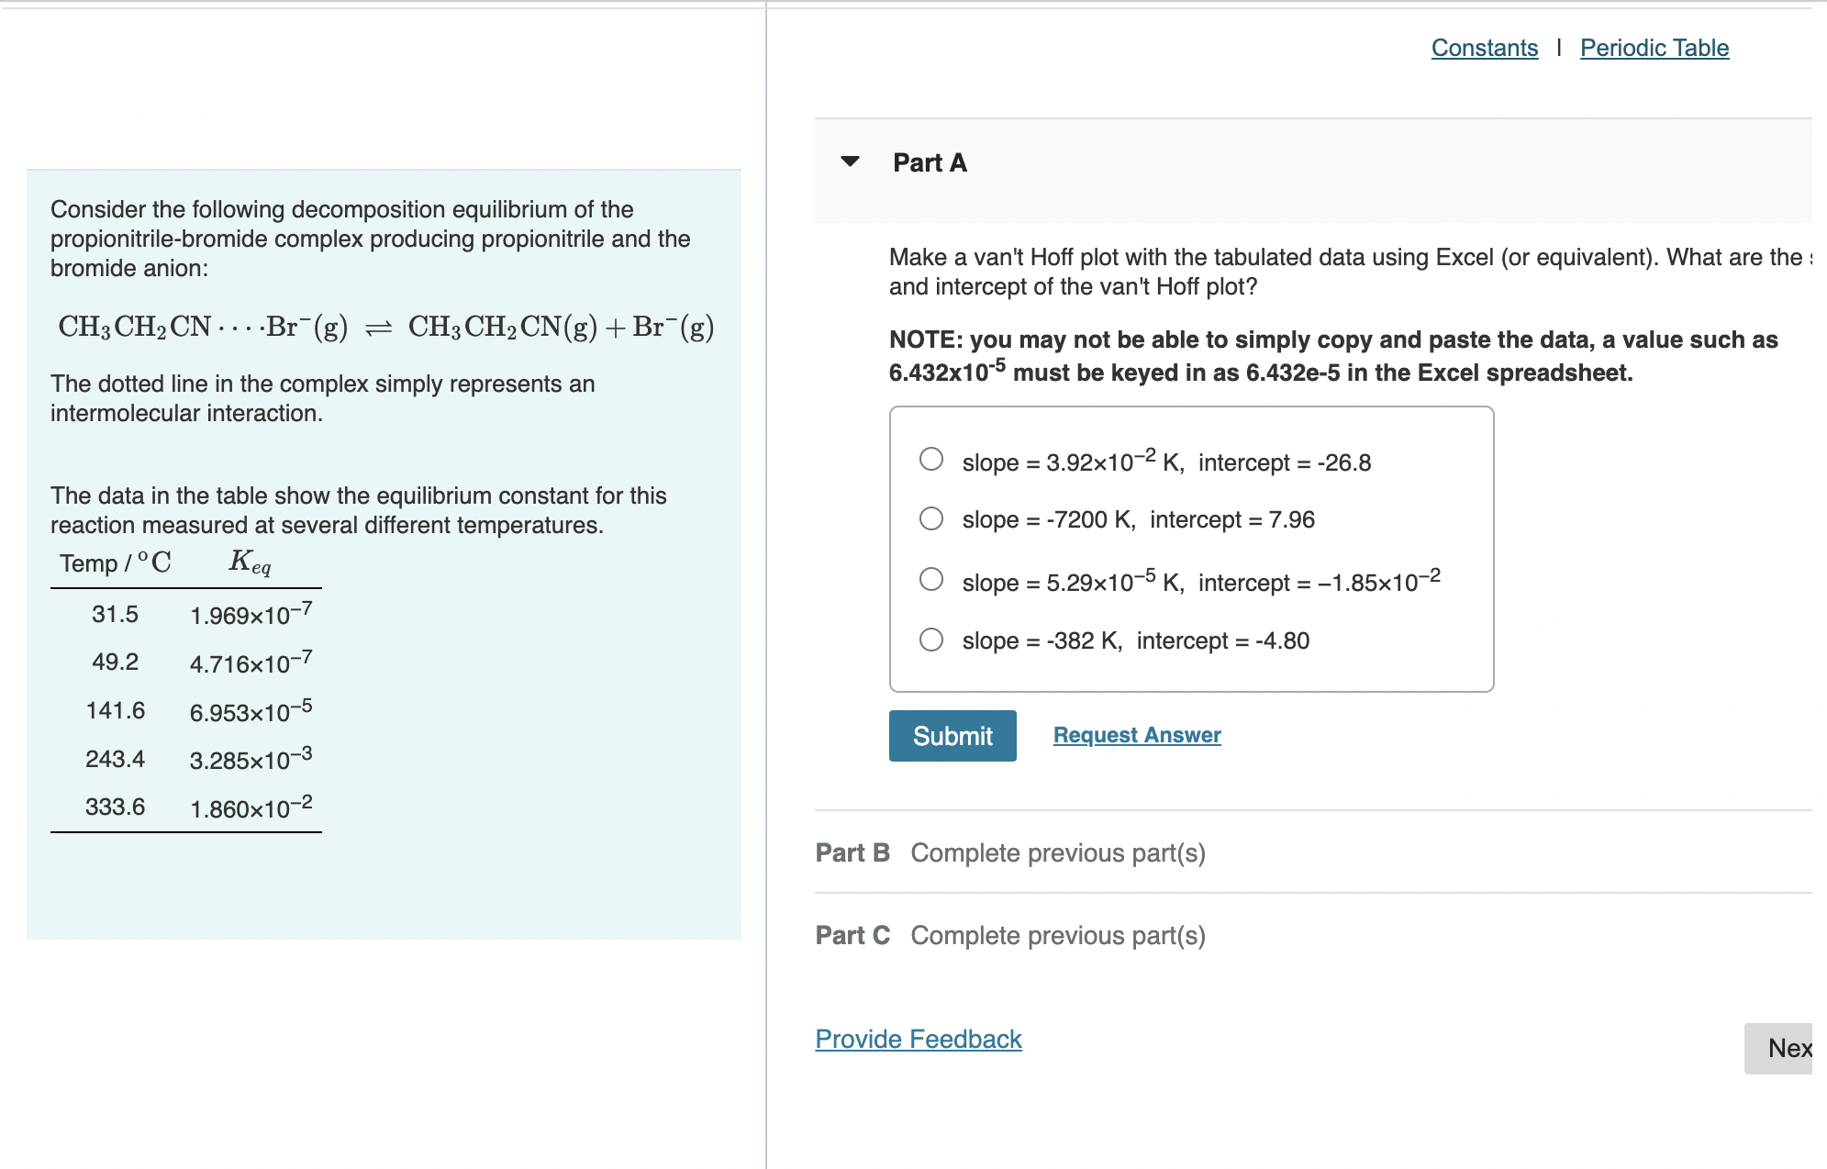This screenshot has height=1169, width=1827.
Task: Choose slope = -382 K, intercept = -4.80
Action: [x=930, y=640]
